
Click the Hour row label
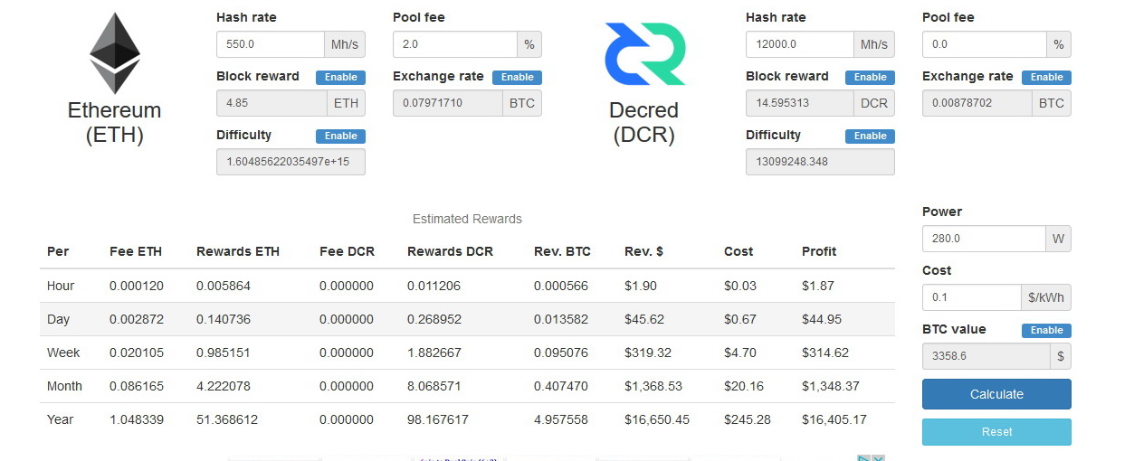tap(61, 286)
